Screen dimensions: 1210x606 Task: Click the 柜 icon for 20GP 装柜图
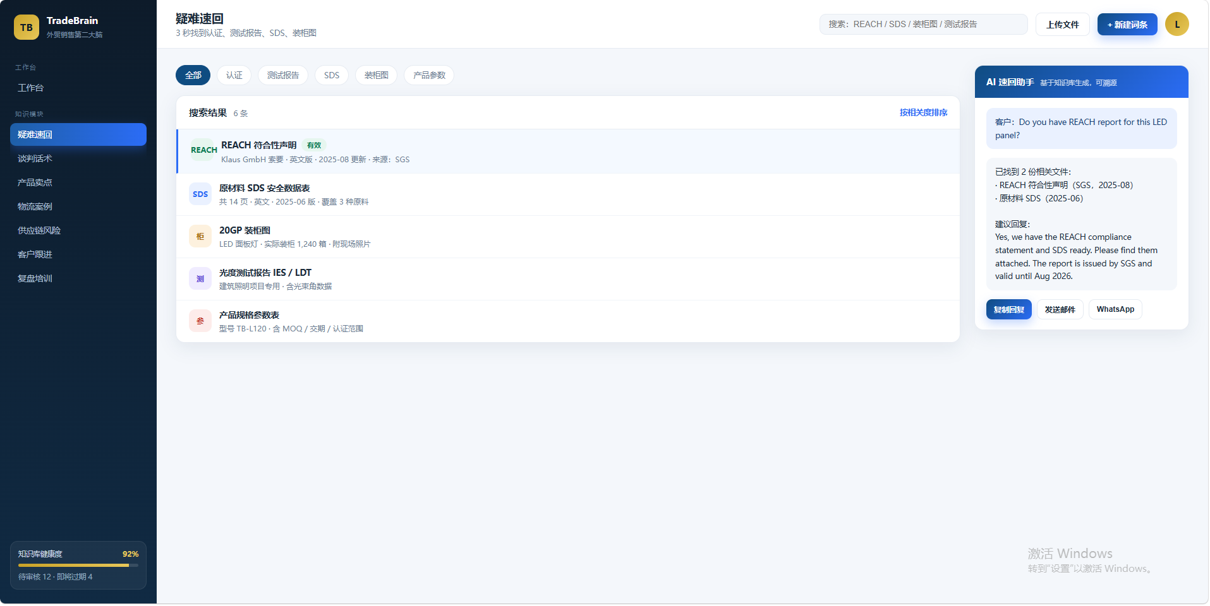click(200, 236)
